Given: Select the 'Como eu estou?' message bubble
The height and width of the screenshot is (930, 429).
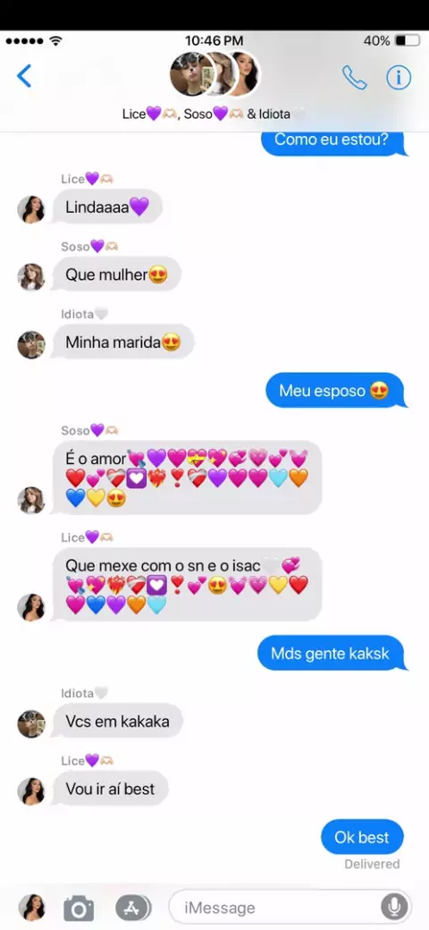Looking at the screenshot, I should pyautogui.click(x=333, y=141).
